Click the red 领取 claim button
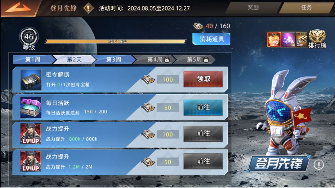Viewport: 335px width, 188px height. 203,79
